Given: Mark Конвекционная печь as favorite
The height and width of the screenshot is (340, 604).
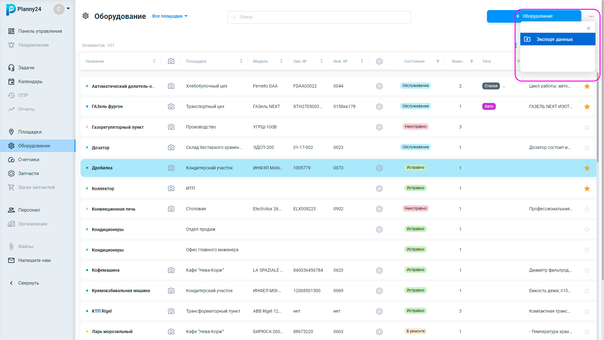Looking at the screenshot, I should [587, 209].
